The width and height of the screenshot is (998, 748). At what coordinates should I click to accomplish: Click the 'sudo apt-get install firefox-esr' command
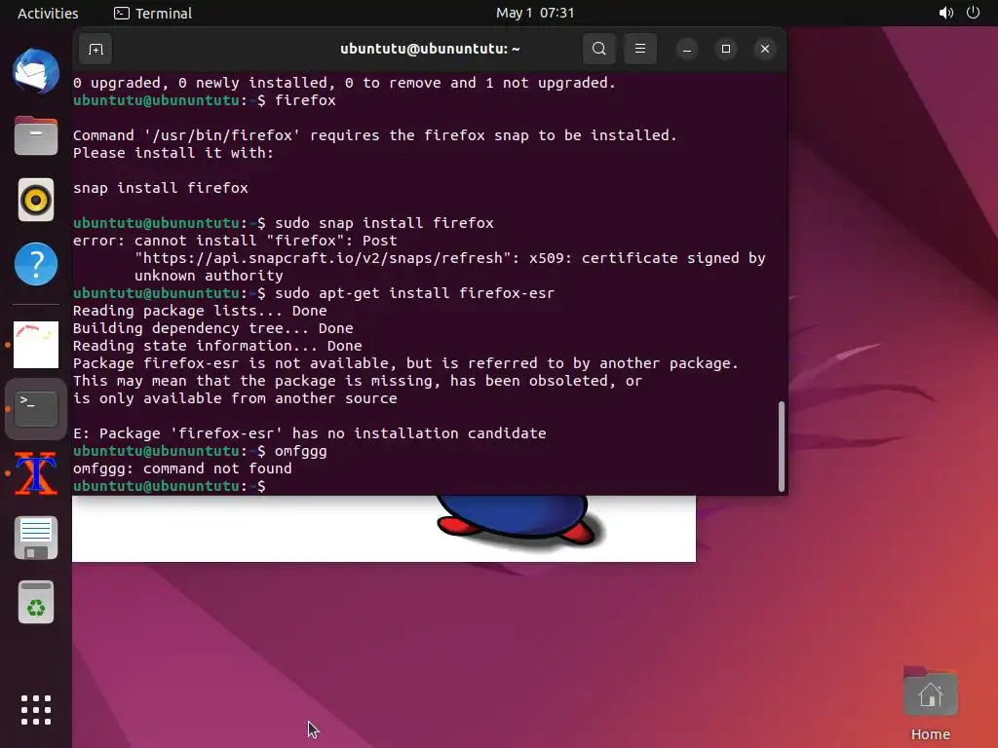[x=414, y=292]
